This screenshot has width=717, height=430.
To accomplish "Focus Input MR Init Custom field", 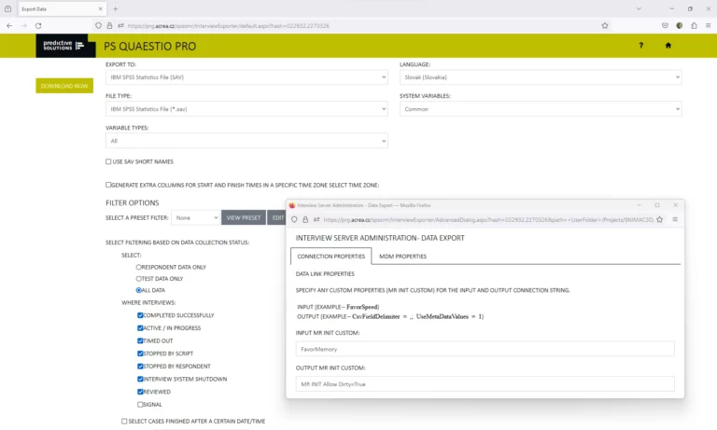I will click(485, 349).
